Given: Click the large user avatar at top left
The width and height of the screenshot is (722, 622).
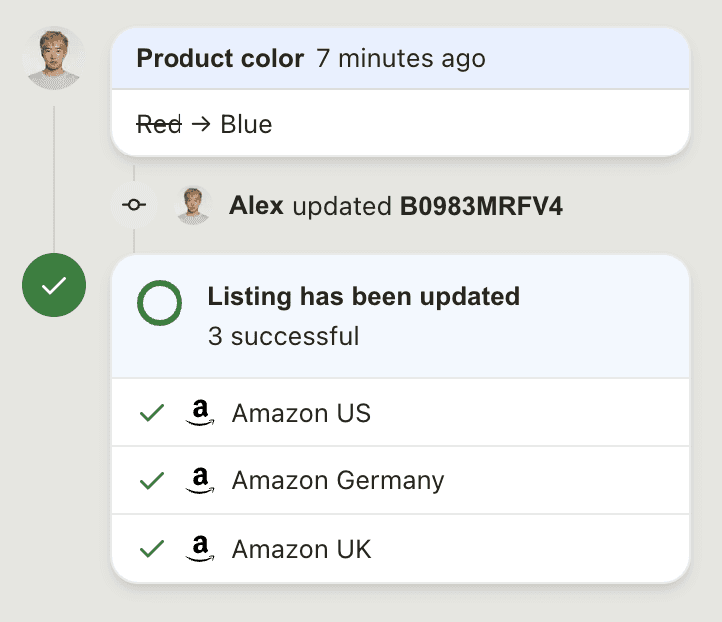Looking at the screenshot, I should (53, 58).
